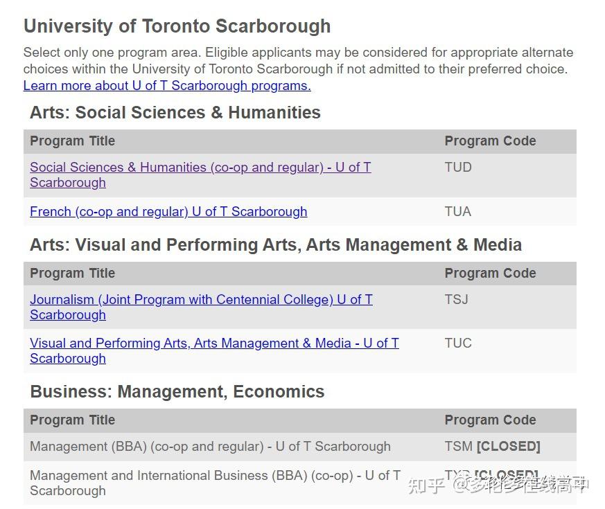Click the Arts: Visual and Performing Arts heading

pyautogui.click(x=275, y=245)
